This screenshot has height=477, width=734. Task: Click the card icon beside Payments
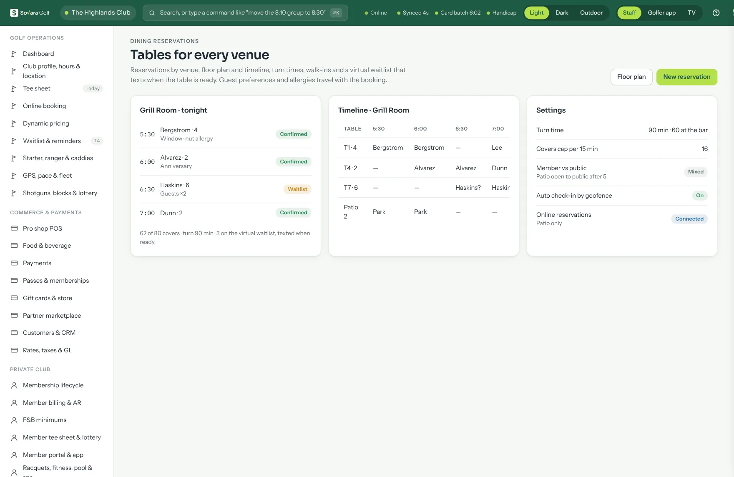coord(14,263)
